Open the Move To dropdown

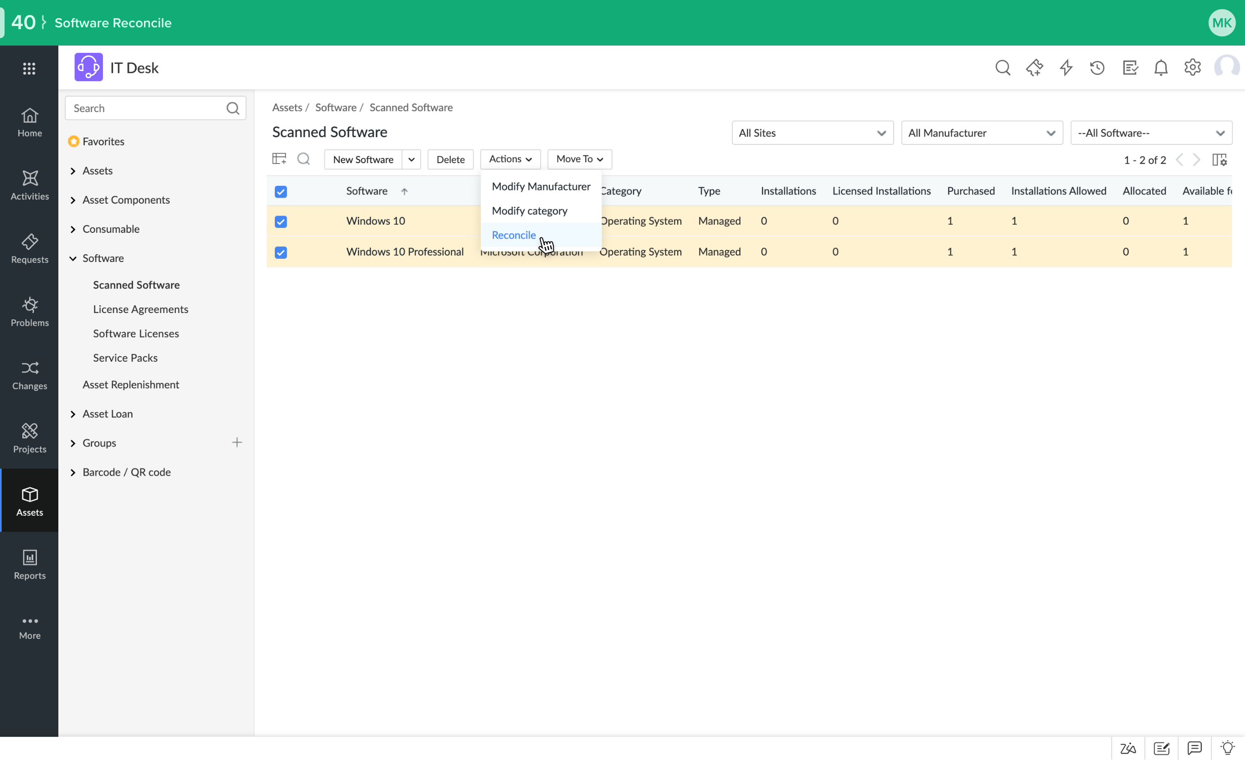pyautogui.click(x=580, y=159)
